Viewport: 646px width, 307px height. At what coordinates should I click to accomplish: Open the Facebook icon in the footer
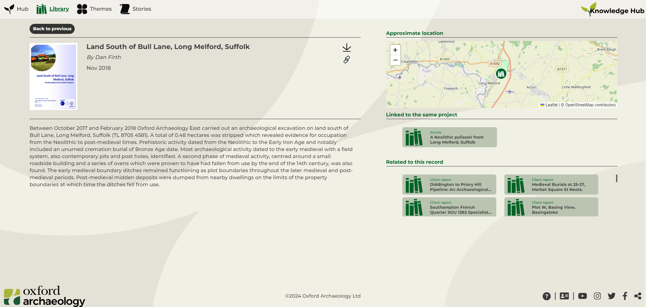[x=625, y=296]
